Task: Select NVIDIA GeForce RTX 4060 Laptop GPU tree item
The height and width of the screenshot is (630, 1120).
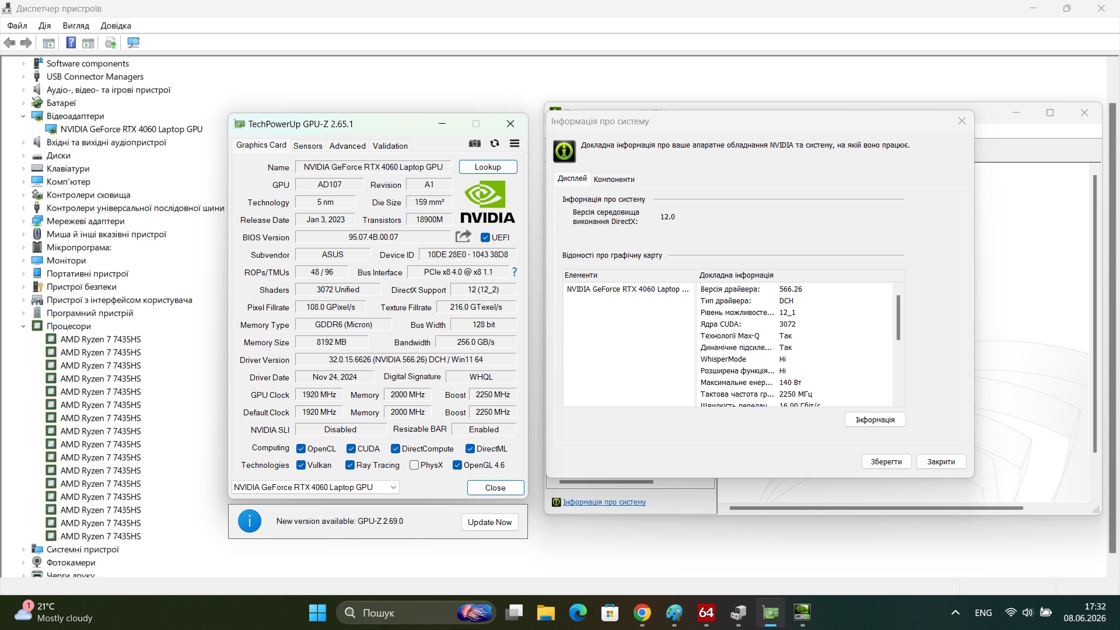Action: [x=131, y=129]
